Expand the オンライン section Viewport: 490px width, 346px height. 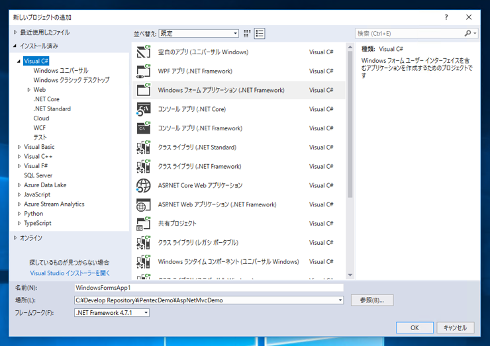tap(15, 238)
